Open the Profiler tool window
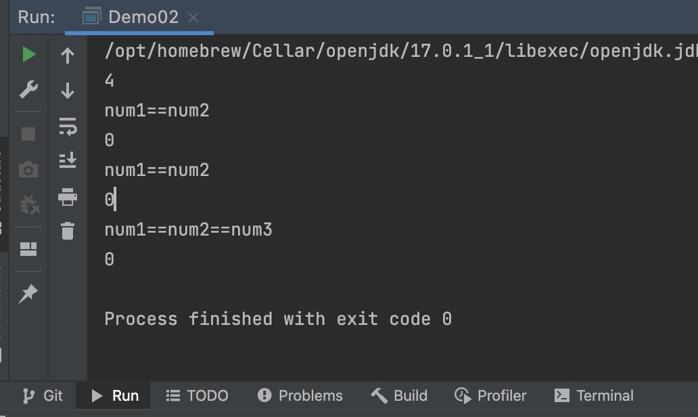Image resolution: width=698 pixels, height=417 pixels. tap(490, 395)
